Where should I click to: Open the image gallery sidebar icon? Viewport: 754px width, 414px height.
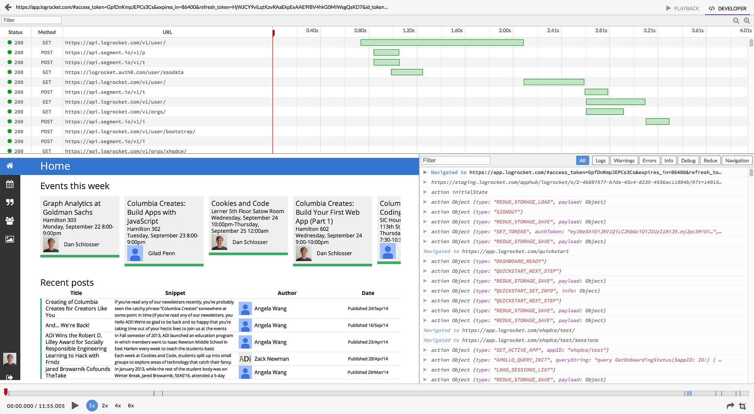click(10, 239)
